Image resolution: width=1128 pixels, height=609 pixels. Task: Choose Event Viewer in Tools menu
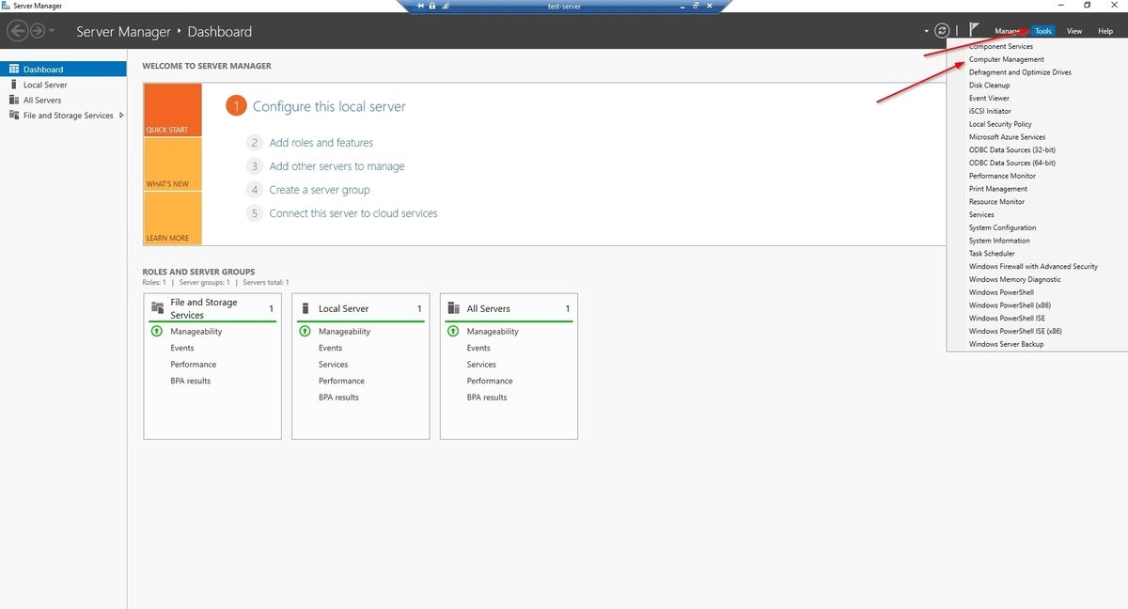pos(989,98)
